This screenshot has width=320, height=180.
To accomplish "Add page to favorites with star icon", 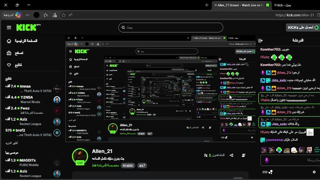I will [x=63, y=15].
